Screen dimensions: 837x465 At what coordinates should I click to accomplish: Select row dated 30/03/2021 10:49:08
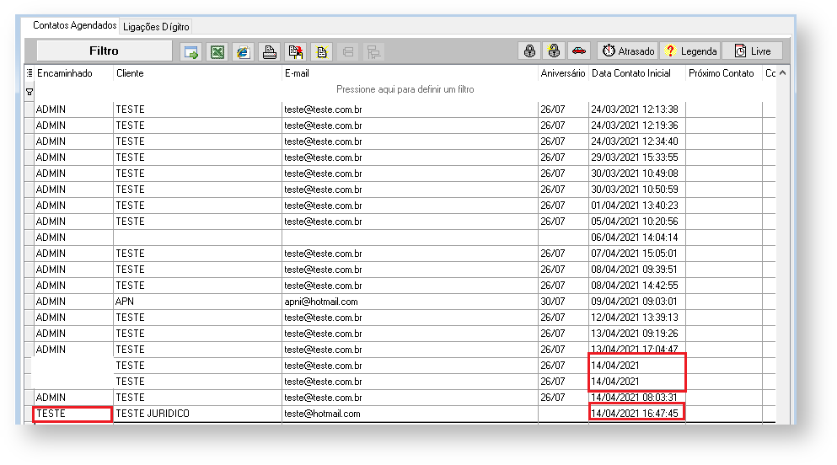[x=400, y=174]
